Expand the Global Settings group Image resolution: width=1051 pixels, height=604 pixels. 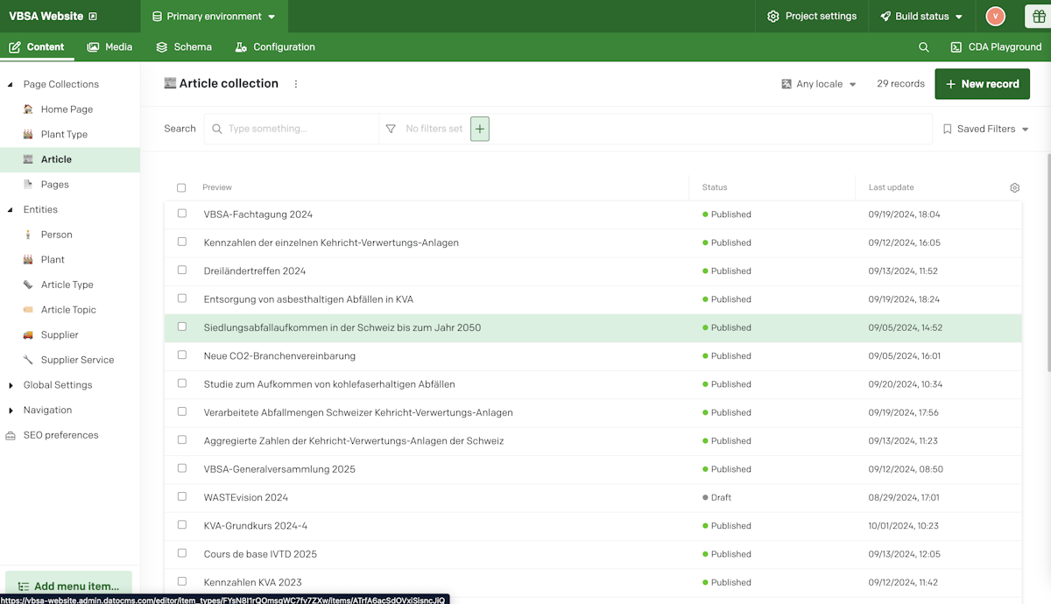pyautogui.click(x=11, y=385)
